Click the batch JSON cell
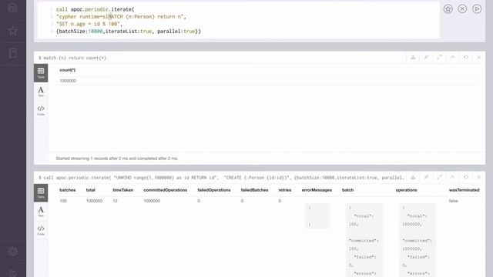The height and width of the screenshot is (277, 493). (364, 240)
